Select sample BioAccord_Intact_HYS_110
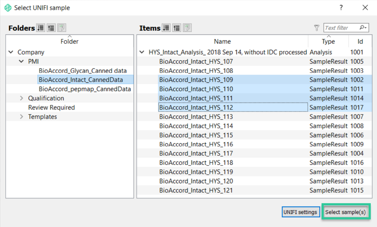This screenshot has width=377, height=227. (x=196, y=89)
